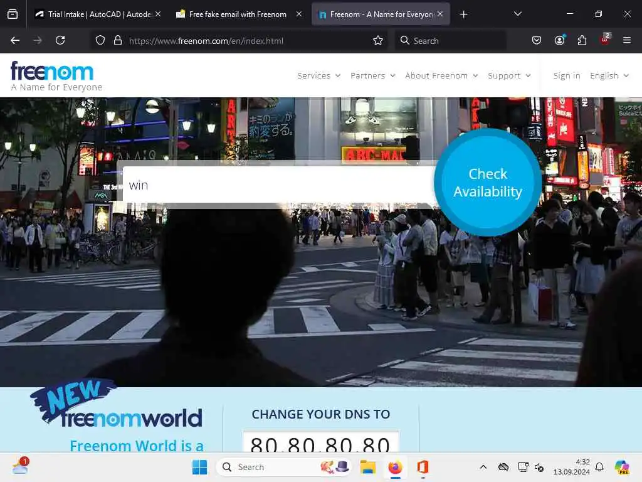Open the extensions puzzle icon
Image resolution: width=642 pixels, height=482 pixels.
coord(582,41)
